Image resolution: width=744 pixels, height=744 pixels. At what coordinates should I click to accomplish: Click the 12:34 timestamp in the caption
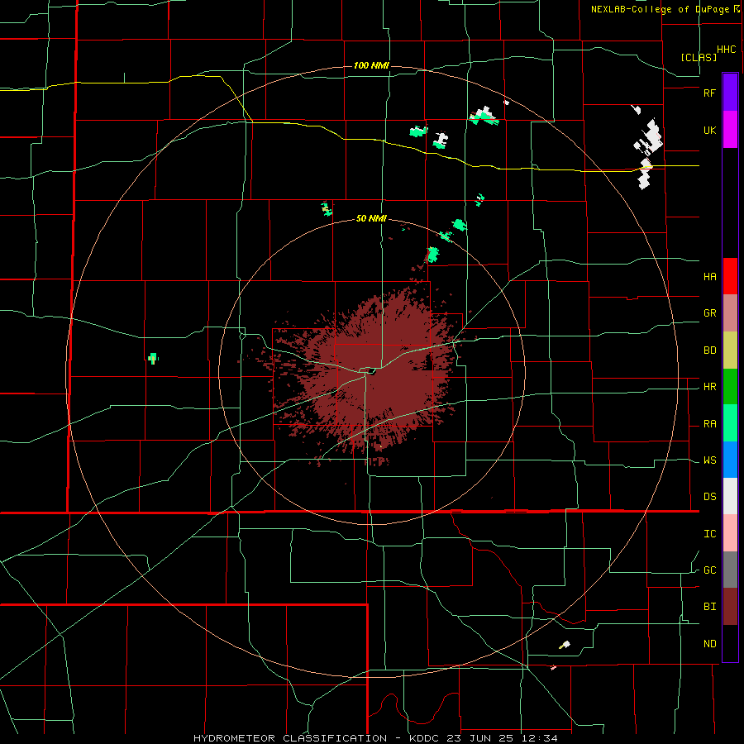(541, 738)
